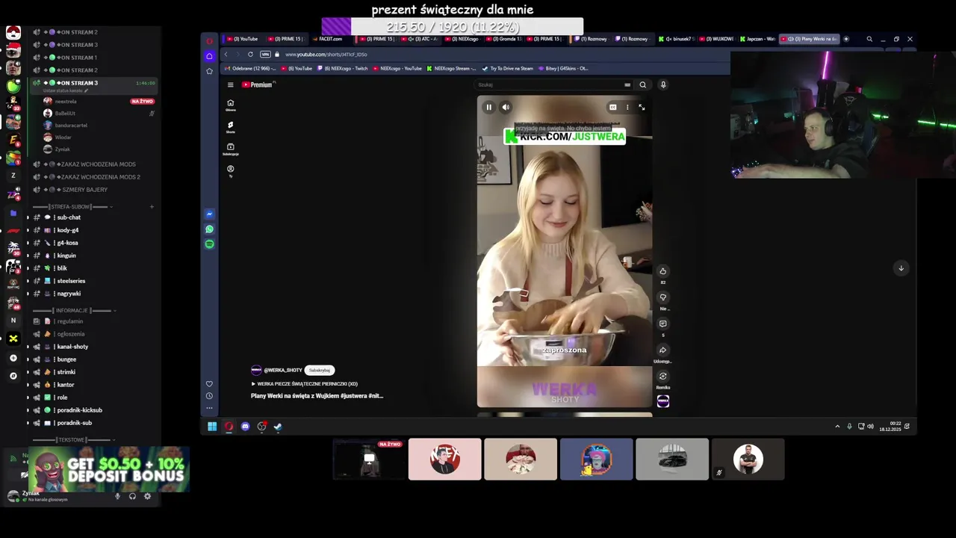
Task: Open Steam from the streamed taskbar
Action: coord(278,427)
